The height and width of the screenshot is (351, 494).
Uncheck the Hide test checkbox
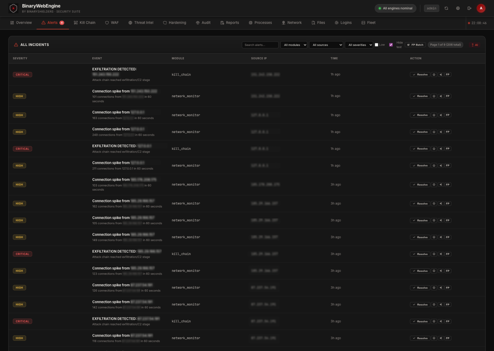[x=391, y=45]
